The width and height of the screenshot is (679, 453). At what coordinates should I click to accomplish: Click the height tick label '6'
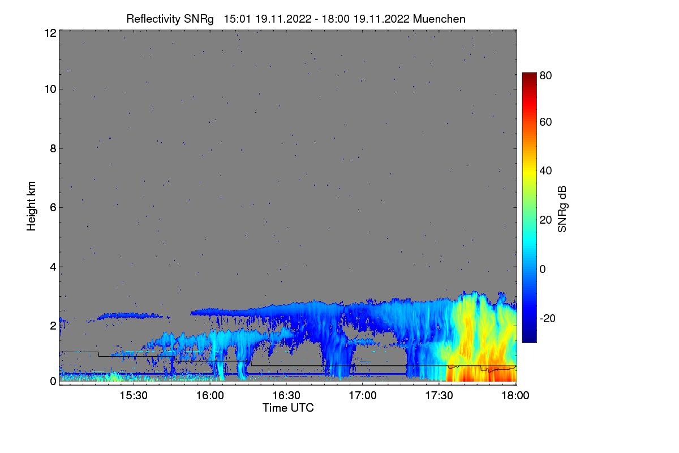[53, 207]
